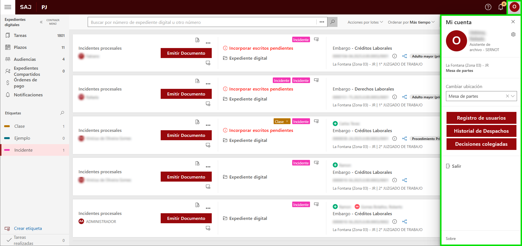This screenshot has width=522, height=246.
Task: Click the Crear etiqueta link
Action: 28,229
